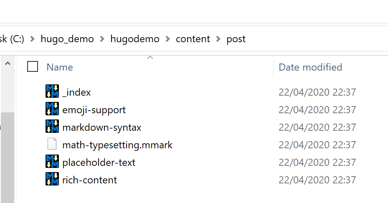Select the rich-content file name

pyautogui.click(x=90, y=180)
